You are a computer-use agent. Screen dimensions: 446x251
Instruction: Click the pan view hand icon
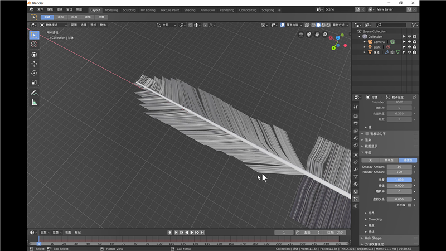pyautogui.click(x=317, y=35)
